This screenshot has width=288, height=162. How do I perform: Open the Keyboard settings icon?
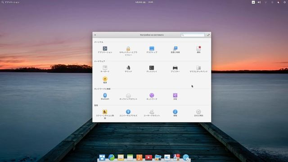105,67
